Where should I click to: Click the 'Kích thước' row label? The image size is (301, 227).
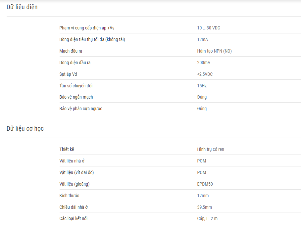pyautogui.click(x=69, y=196)
